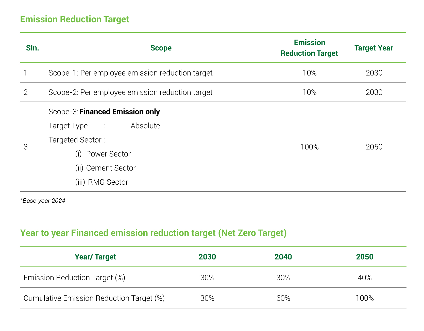
Task: Click the 10% value in Scope-1 row
Action: tap(309, 73)
